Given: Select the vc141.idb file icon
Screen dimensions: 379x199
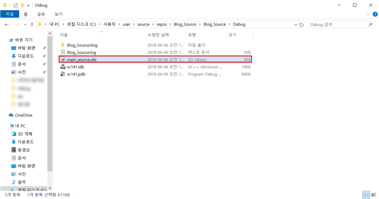Looking at the screenshot, I should 63,67.
